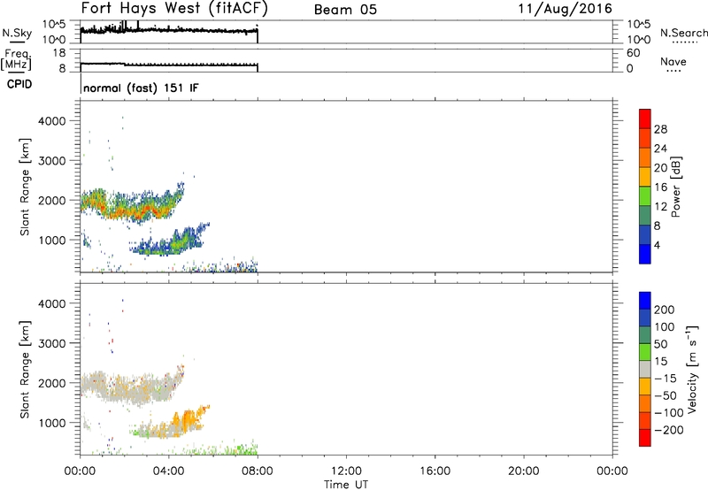708x490 pixels.
Task: Click the "50" tick on Velocity color bar
Action: [x=660, y=344]
